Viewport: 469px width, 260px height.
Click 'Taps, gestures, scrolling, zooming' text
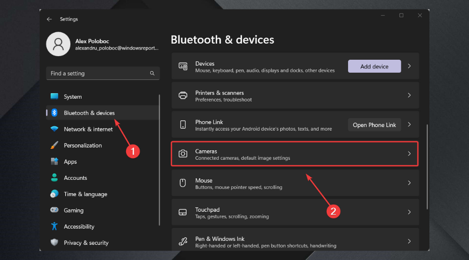coord(232,216)
